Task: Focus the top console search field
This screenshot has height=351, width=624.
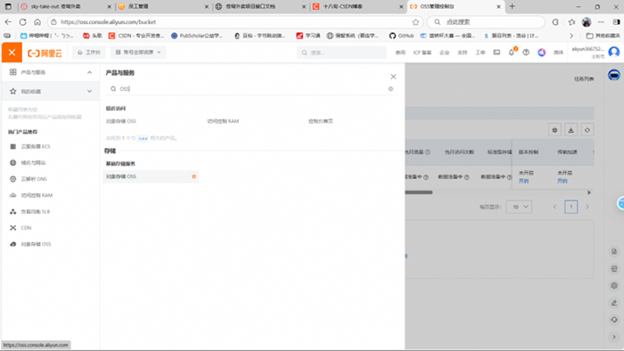Action: (341, 53)
